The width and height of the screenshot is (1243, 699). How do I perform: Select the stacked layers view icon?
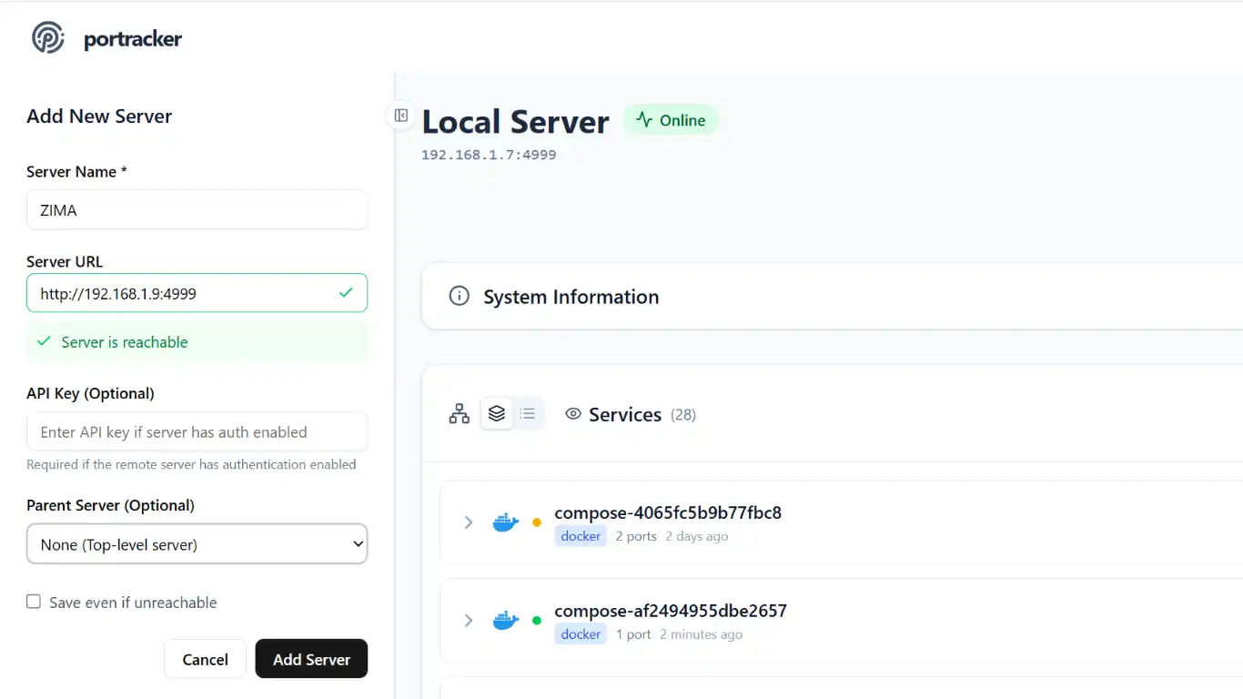[496, 413]
